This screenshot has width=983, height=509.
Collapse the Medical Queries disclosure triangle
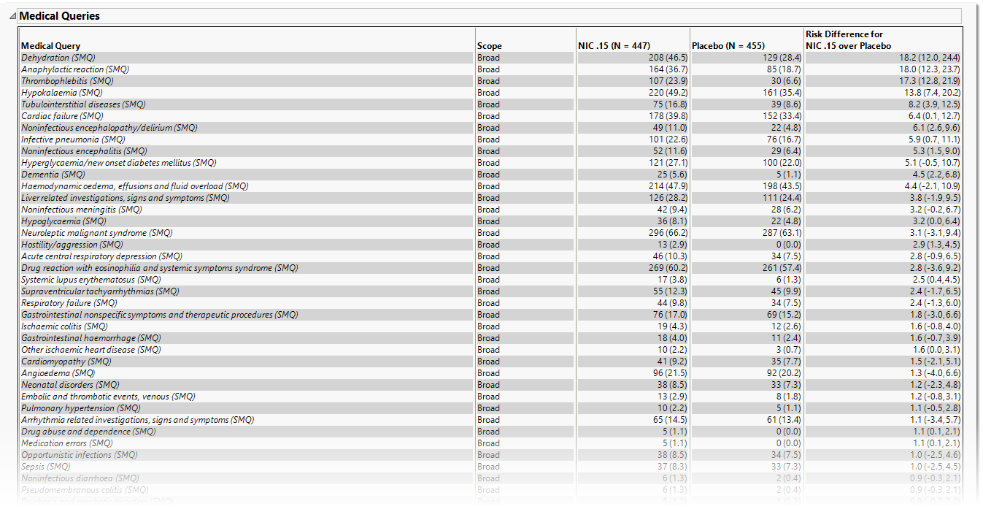click(13, 16)
